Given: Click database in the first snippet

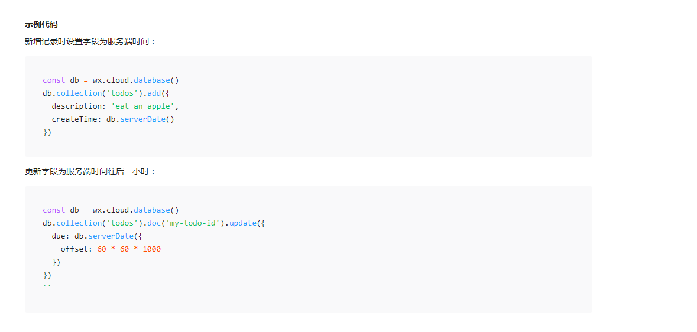Looking at the screenshot, I should point(151,80).
